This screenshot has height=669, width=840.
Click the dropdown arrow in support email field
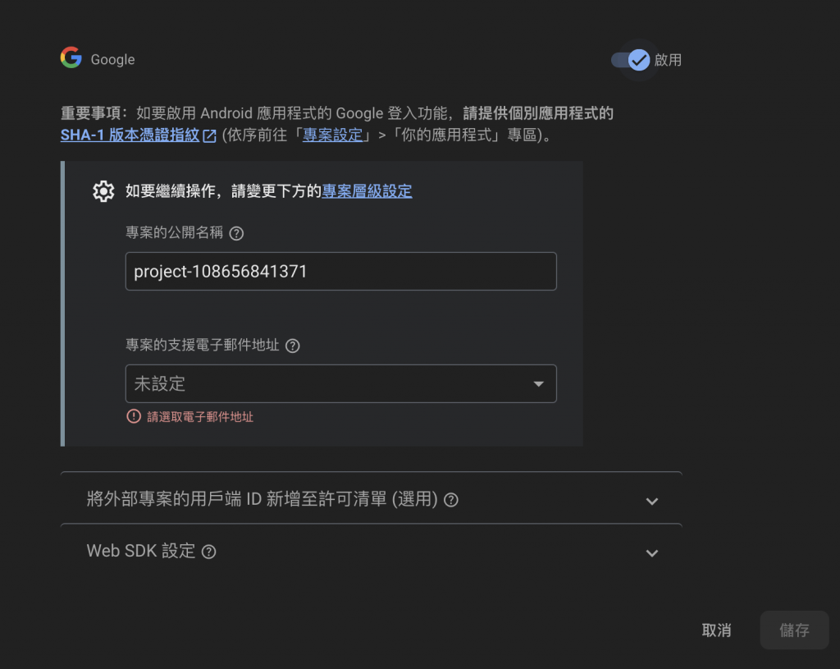tap(538, 384)
